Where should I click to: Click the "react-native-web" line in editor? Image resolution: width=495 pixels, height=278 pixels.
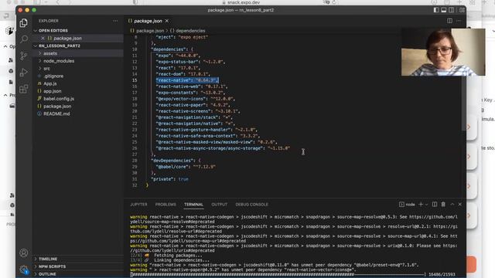[x=191, y=86]
